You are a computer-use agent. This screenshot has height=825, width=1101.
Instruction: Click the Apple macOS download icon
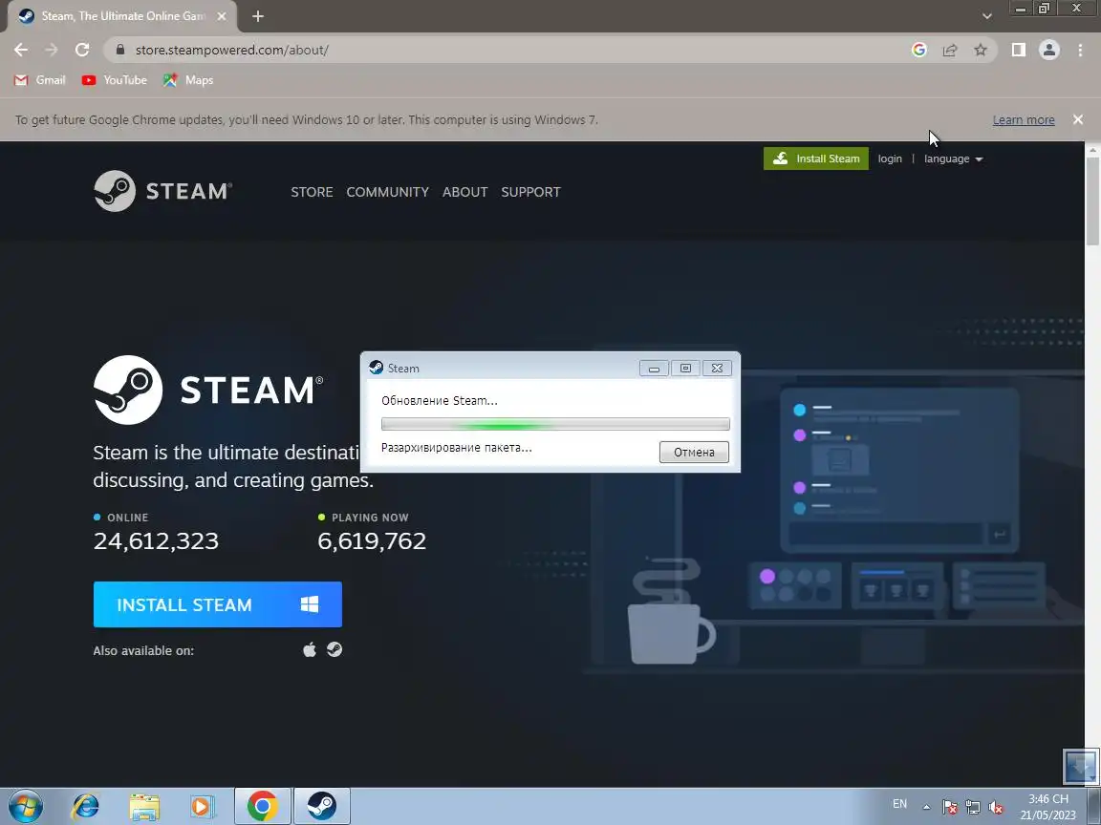pyautogui.click(x=309, y=649)
